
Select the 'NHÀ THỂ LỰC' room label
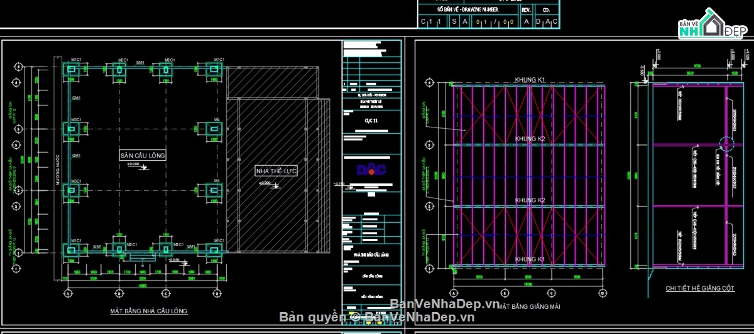point(275,171)
